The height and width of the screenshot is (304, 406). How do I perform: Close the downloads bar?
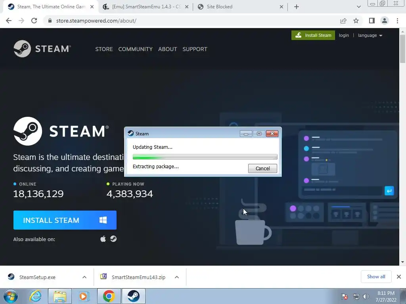pyautogui.click(x=399, y=277)
